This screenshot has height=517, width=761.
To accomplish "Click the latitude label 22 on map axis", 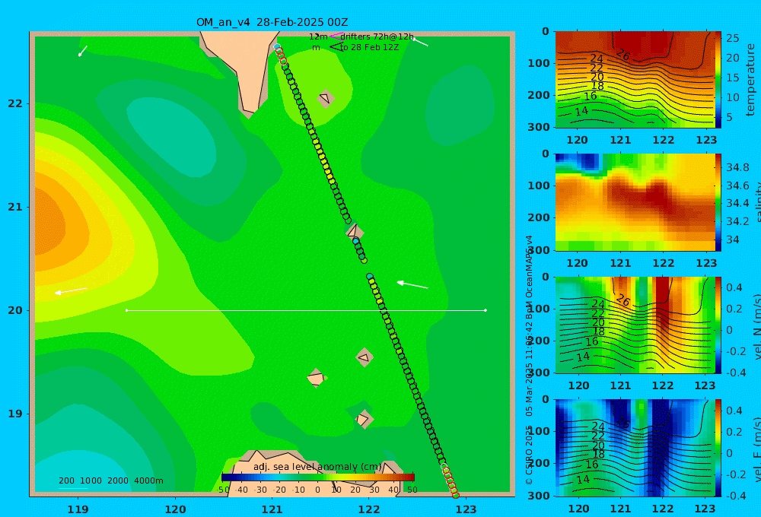I will click(x=15, y=104).
